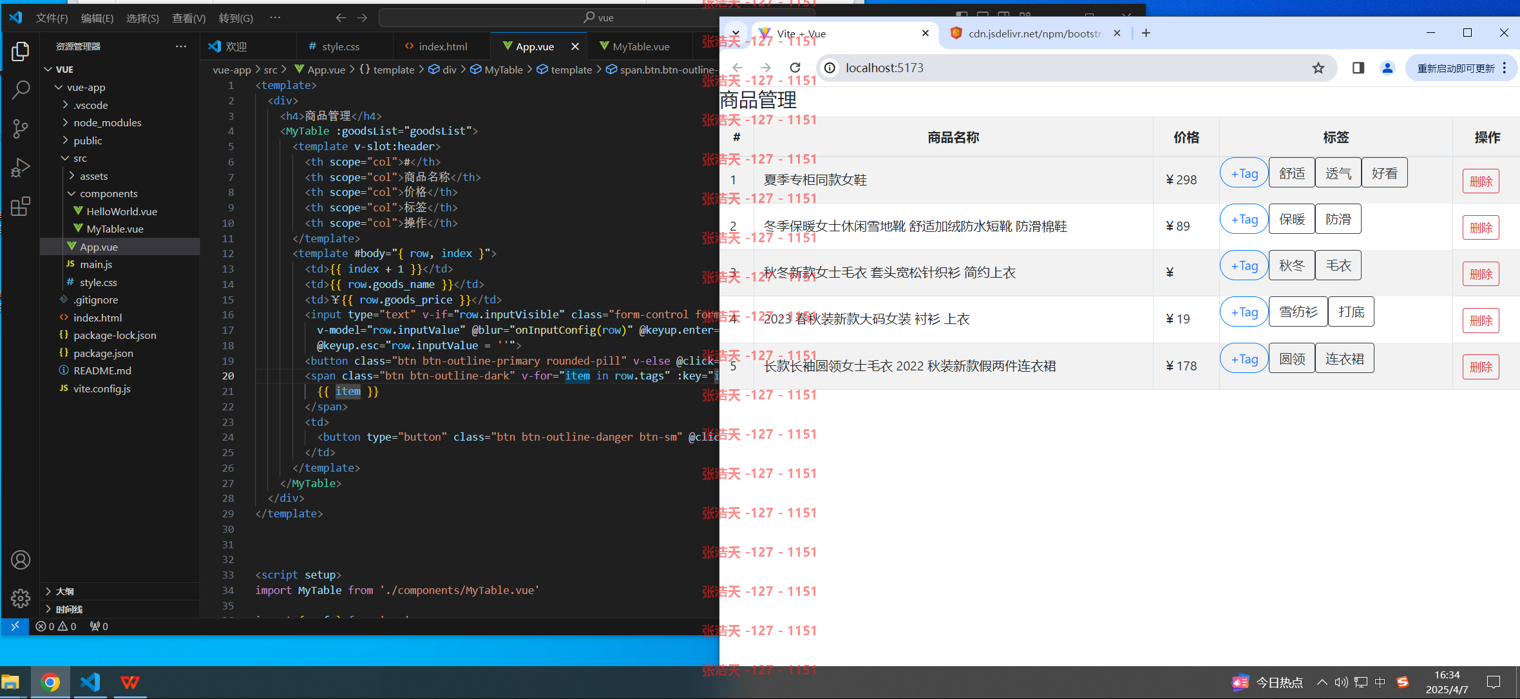This screenshot has width=1520, height=699.
Task: Go back in VS Code navigation history
Action: [x=341, y=18]
